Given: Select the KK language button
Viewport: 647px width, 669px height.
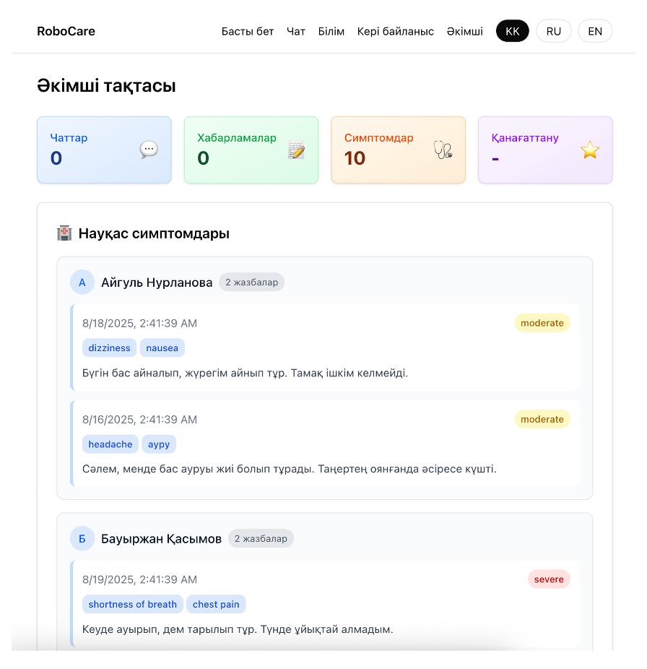Looking at the screenshot, I should (x=512, y=31).
